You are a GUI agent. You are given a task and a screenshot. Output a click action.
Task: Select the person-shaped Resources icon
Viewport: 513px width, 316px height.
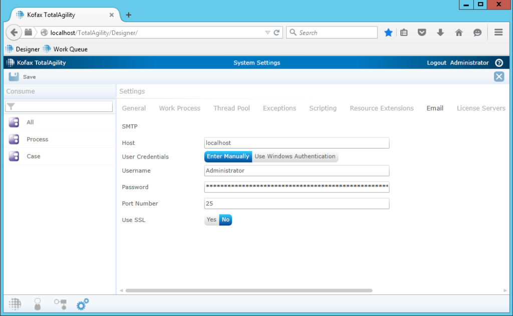pos(38,303)
